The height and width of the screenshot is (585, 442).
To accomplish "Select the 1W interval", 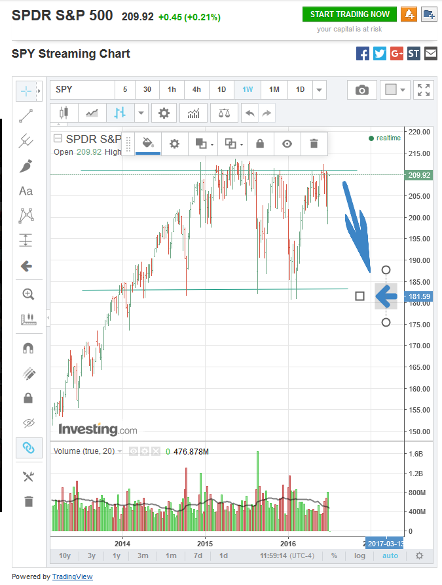I will coord(248,90).
